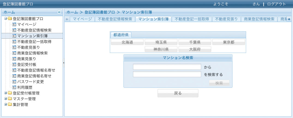Open 登記受付帳 in the sidebar tree
This screenshot has width=293, height=118.
coord(27,65)
